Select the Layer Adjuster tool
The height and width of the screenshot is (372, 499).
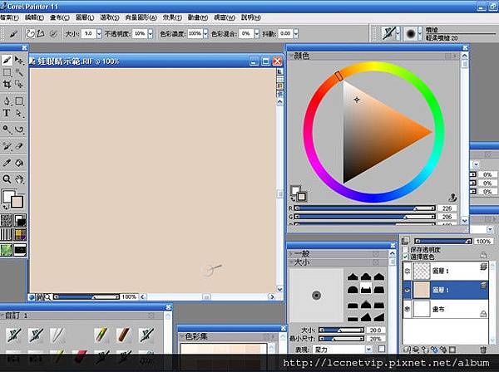19,60
